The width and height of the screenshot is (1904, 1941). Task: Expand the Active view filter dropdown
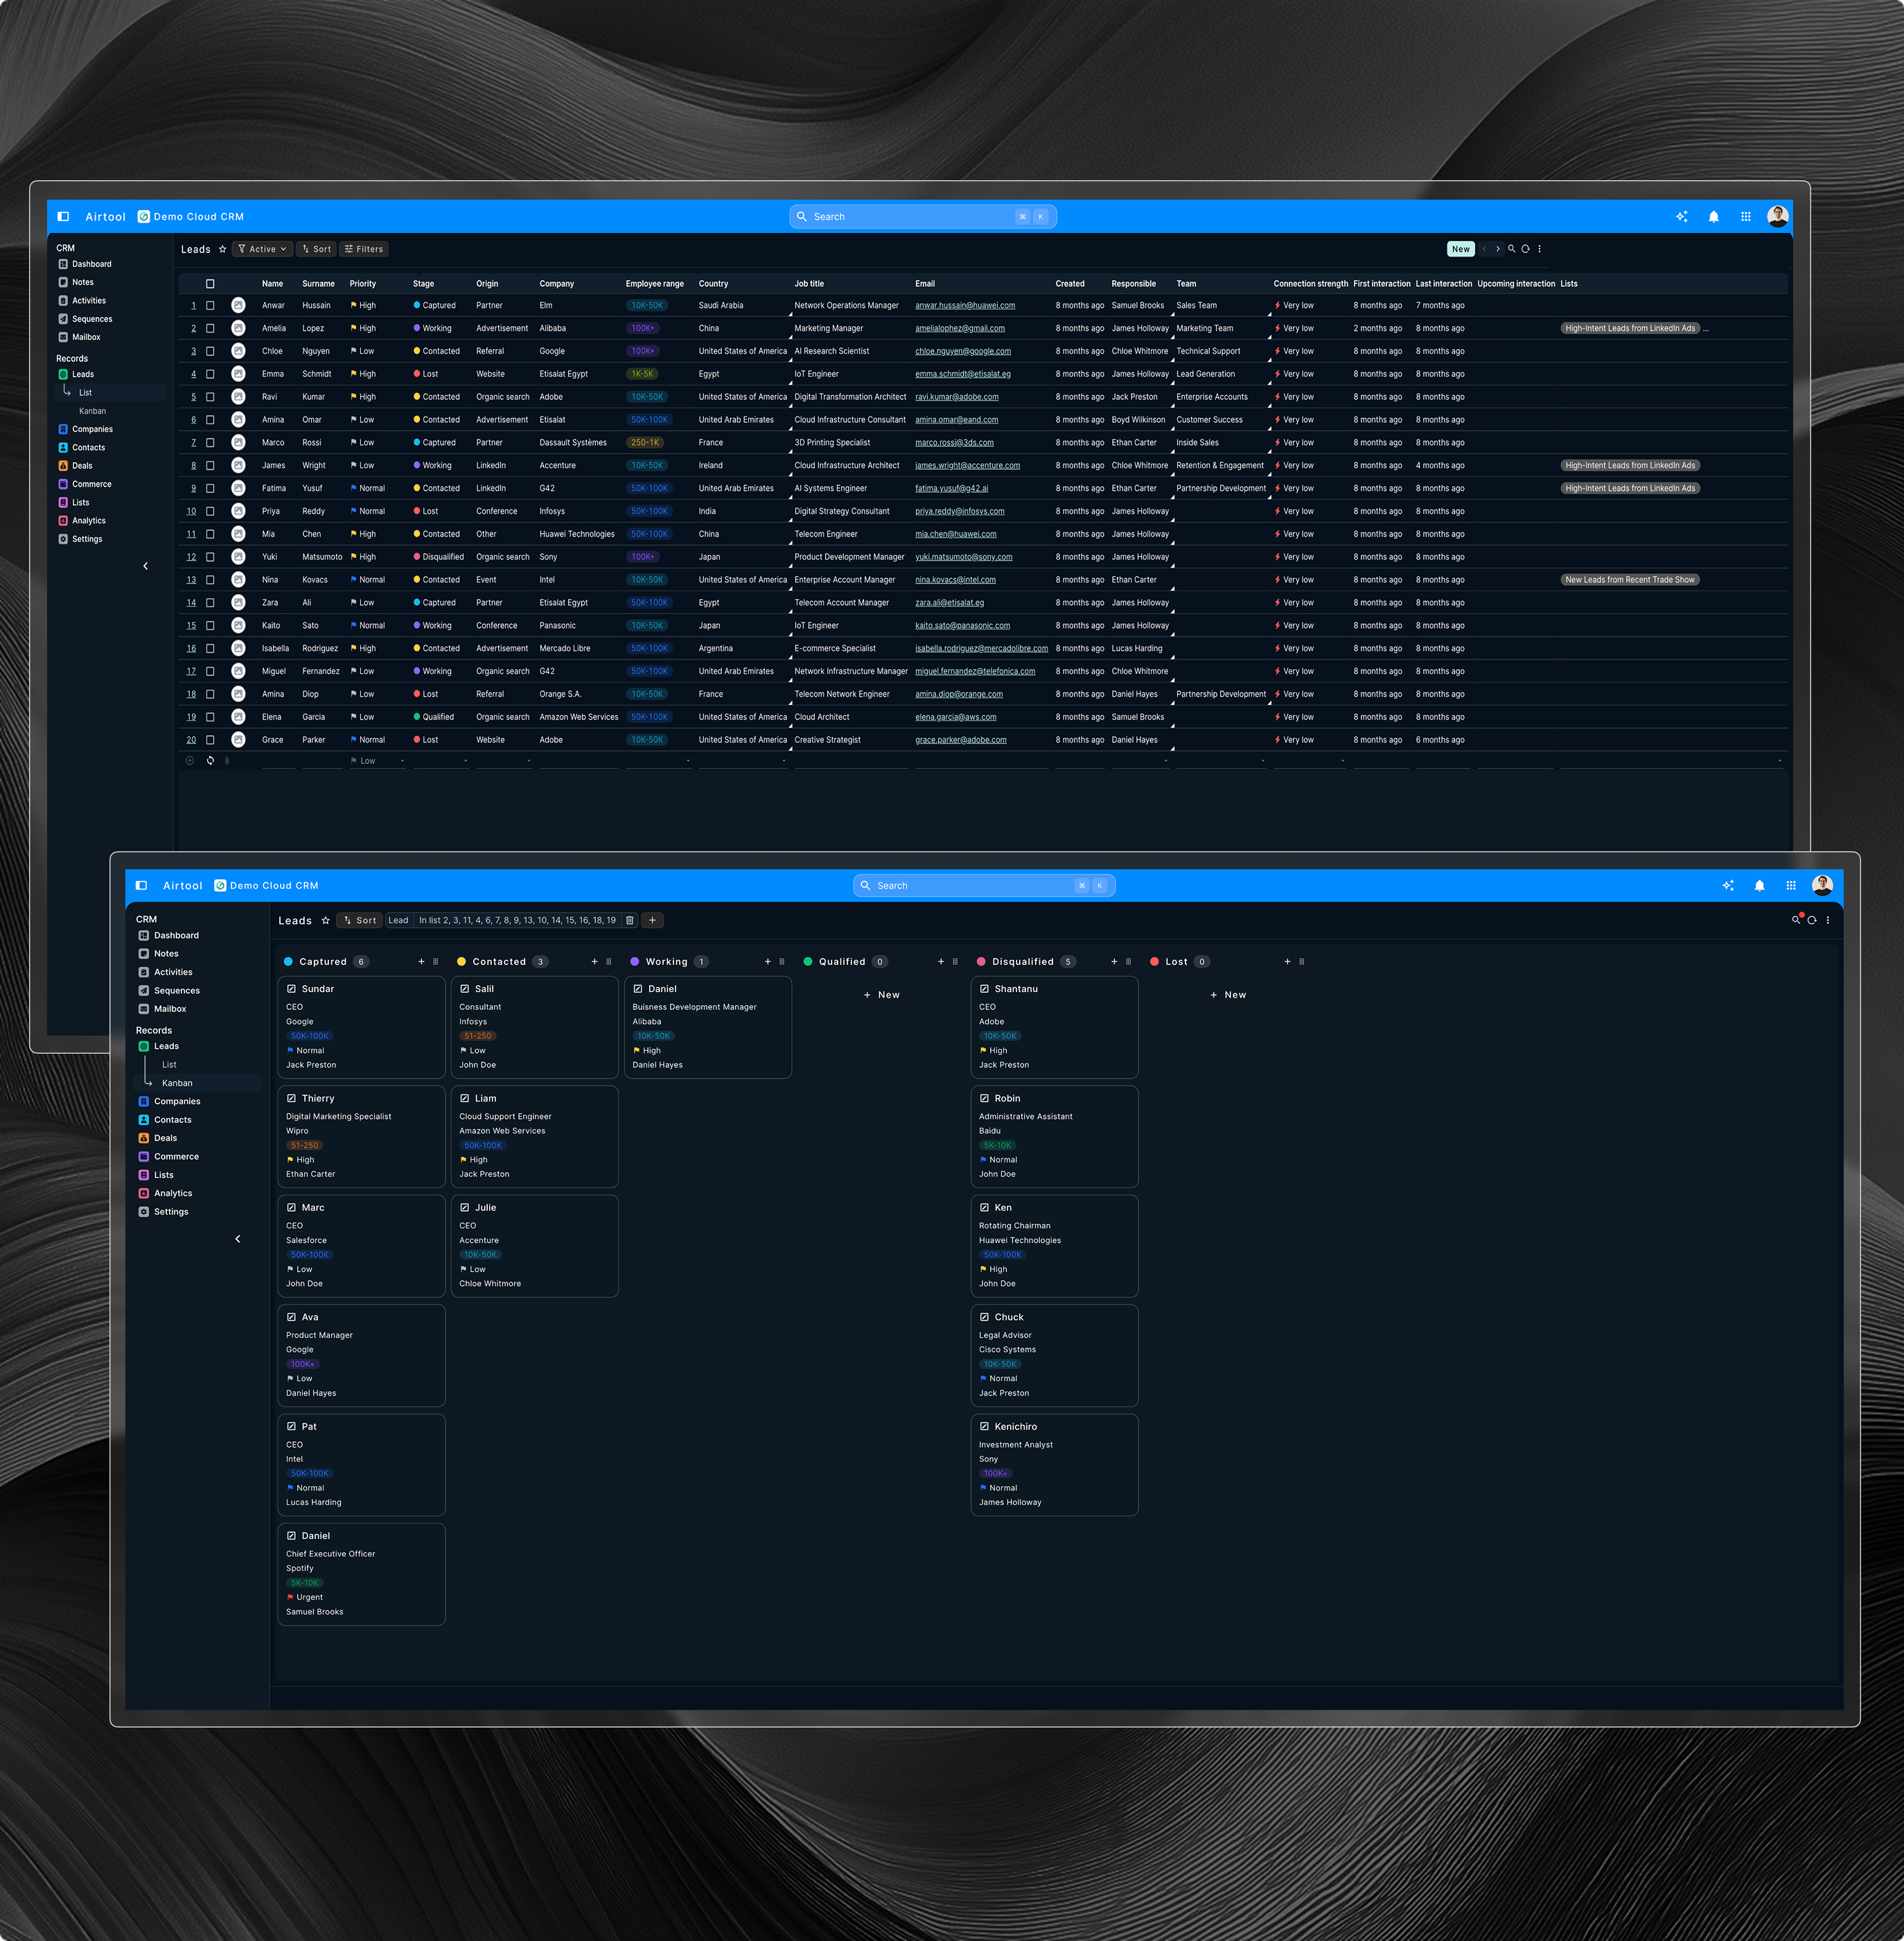pyautogui.click(x=262, y=249)
